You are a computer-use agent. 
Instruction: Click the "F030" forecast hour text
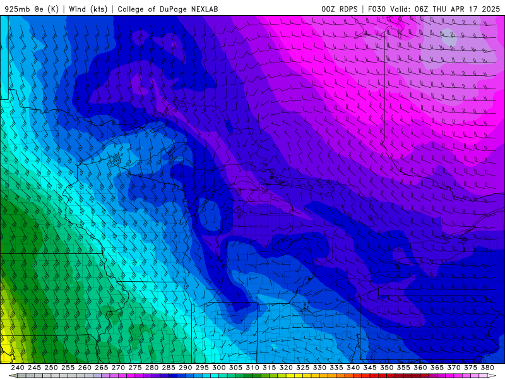click(377, 9)
